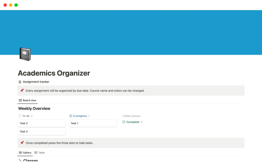Screen dimensions: 262x164
Task: Open the Task 2 card
Action: pyautogui.click(x=42, y=123)
